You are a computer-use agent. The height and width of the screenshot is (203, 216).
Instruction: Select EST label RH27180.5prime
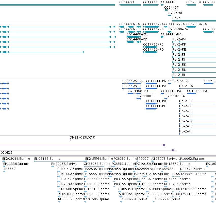coord(70,184)
